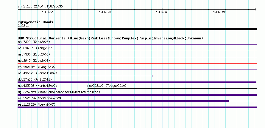Click the 138725k ruler tick label
The height and width of the screenshot is (128, 265).
(x=219, y=12)
